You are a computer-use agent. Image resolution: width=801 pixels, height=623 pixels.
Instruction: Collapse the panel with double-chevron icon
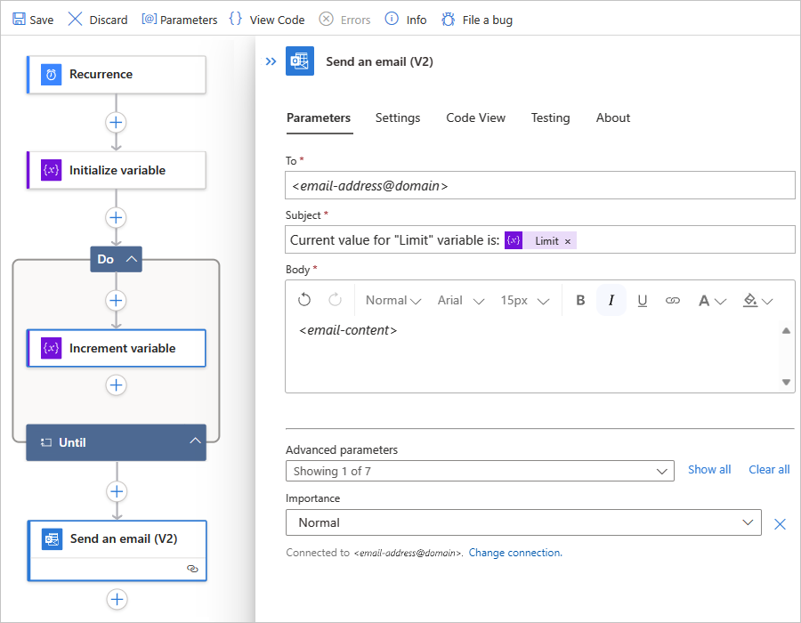pos(271,61)
